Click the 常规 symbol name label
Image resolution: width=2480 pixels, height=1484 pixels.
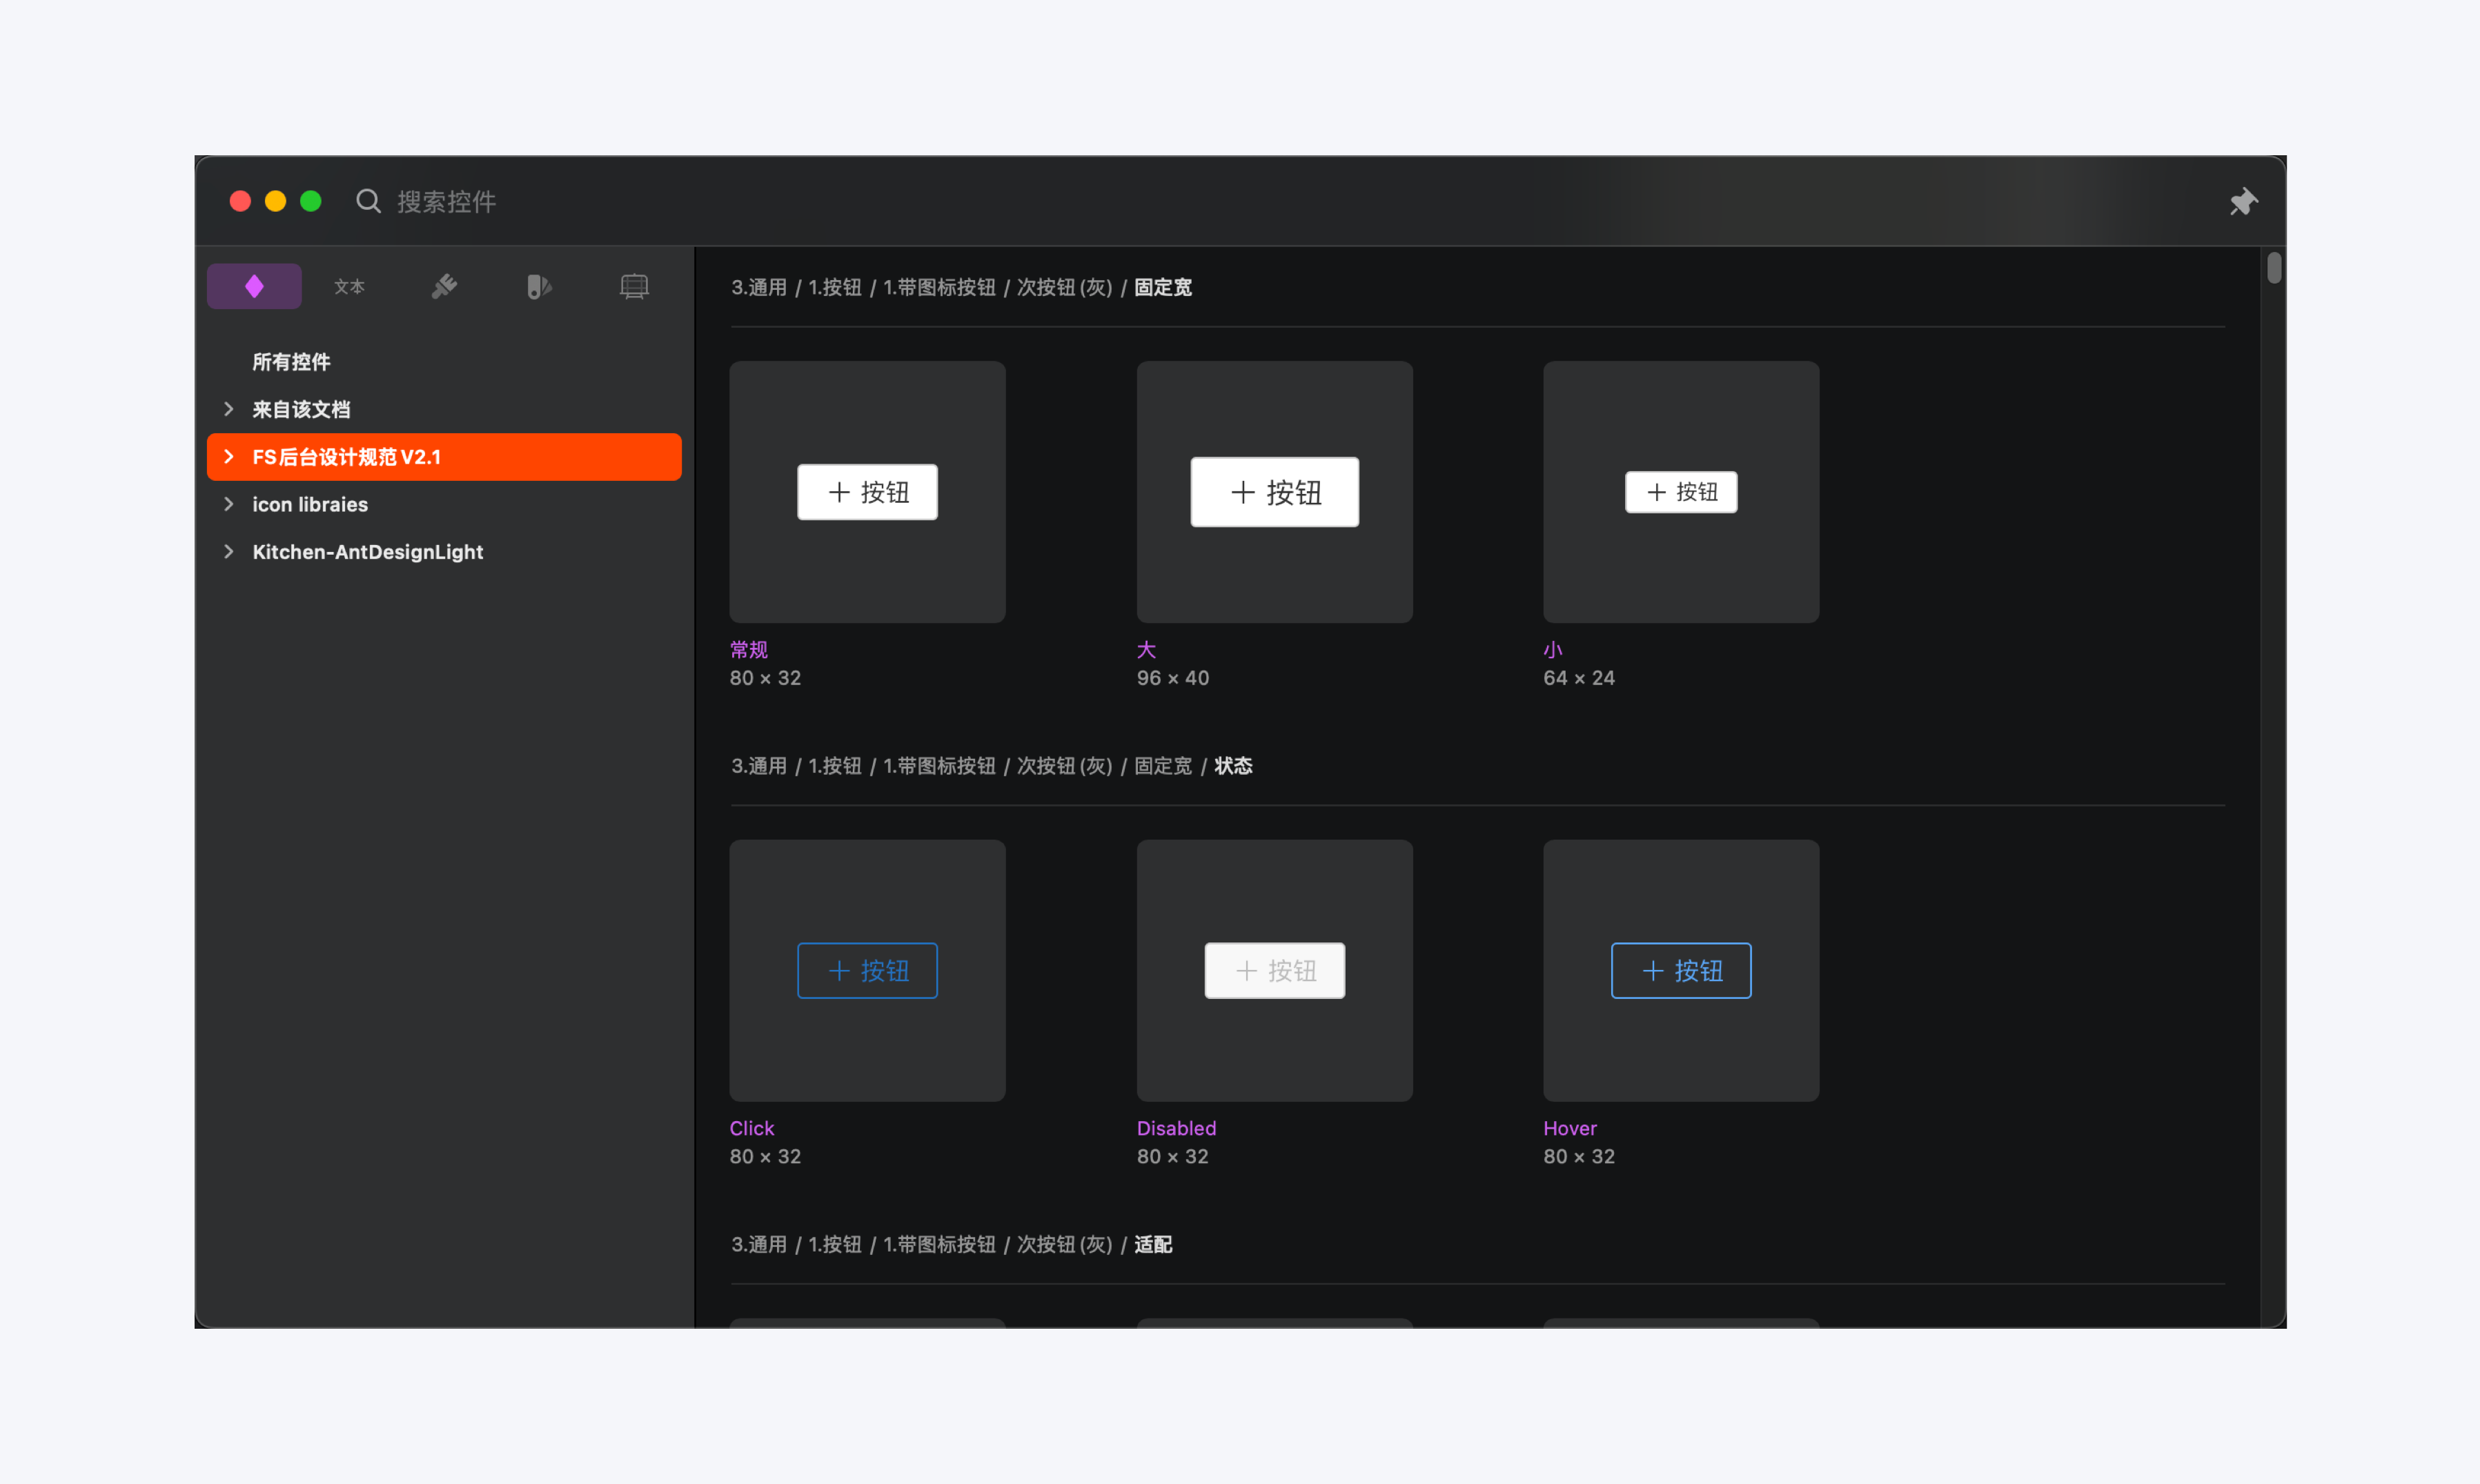coord(749,650)
